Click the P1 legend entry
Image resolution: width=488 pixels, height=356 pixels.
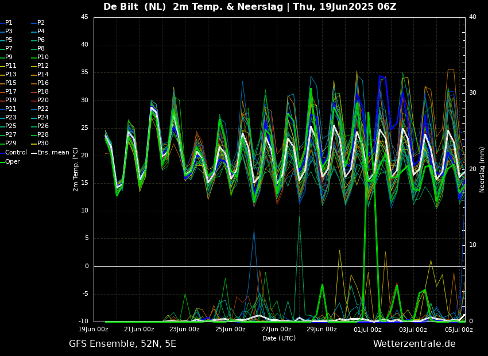[9, 23]
